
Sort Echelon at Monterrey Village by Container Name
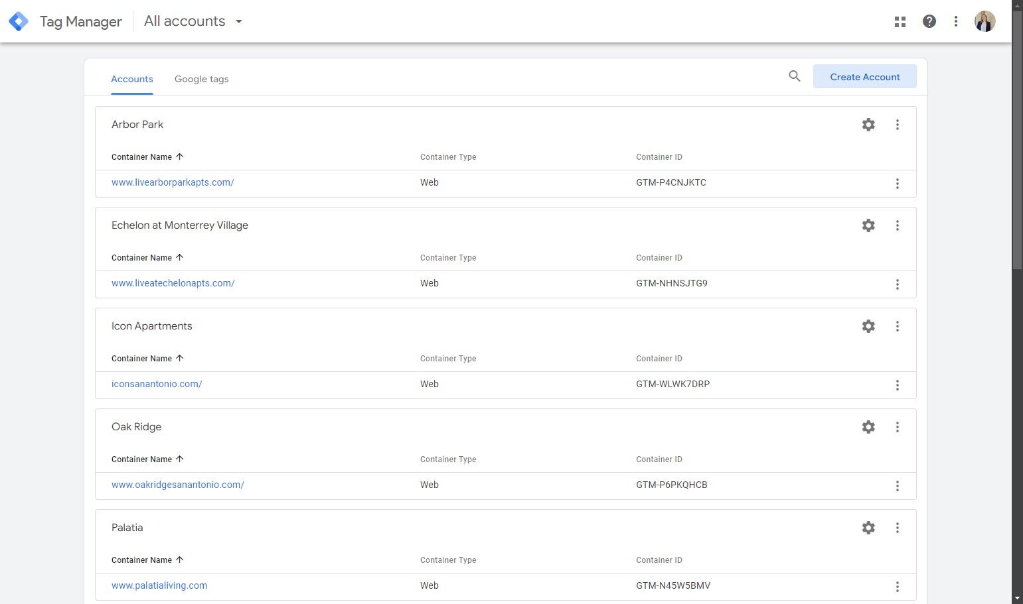[147, 258]
